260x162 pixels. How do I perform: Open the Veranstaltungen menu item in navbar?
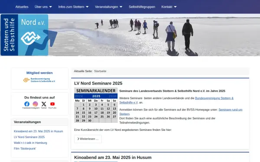click(107, 7)
